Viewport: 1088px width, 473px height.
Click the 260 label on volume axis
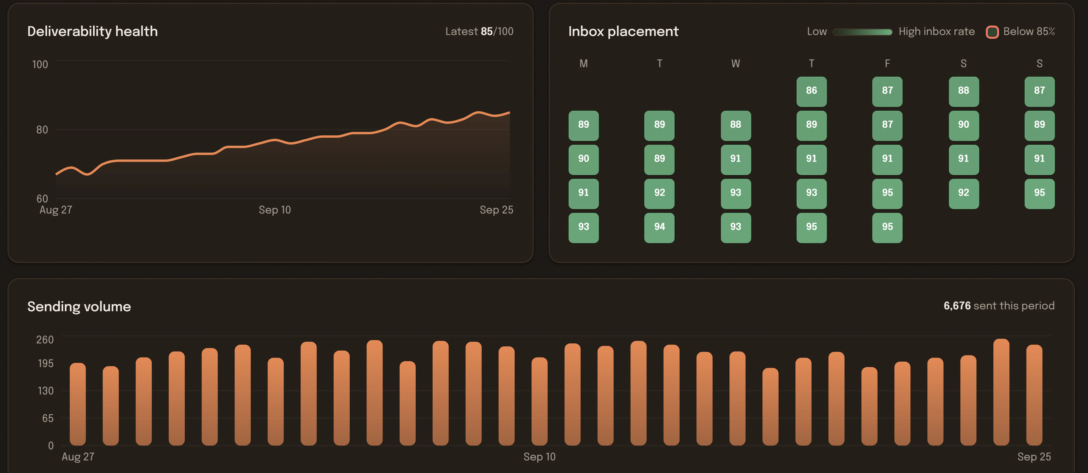pos(45,340)
